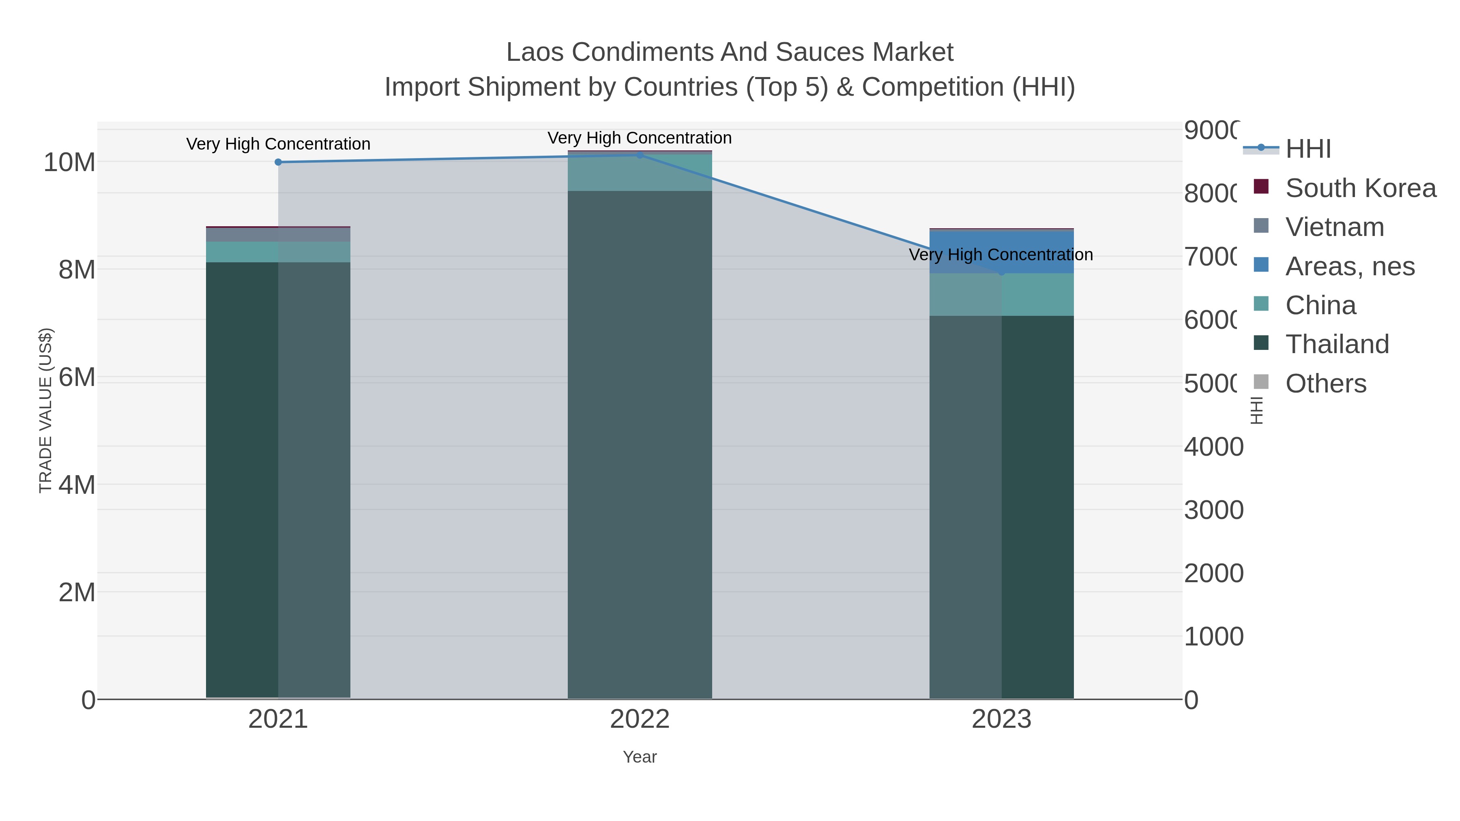Click the Import Shipment by Countries subtitle

pyautogui.click(x=730, y=87)
